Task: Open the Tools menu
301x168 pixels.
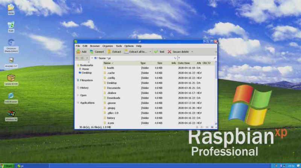Action: (x=119, y=46)
